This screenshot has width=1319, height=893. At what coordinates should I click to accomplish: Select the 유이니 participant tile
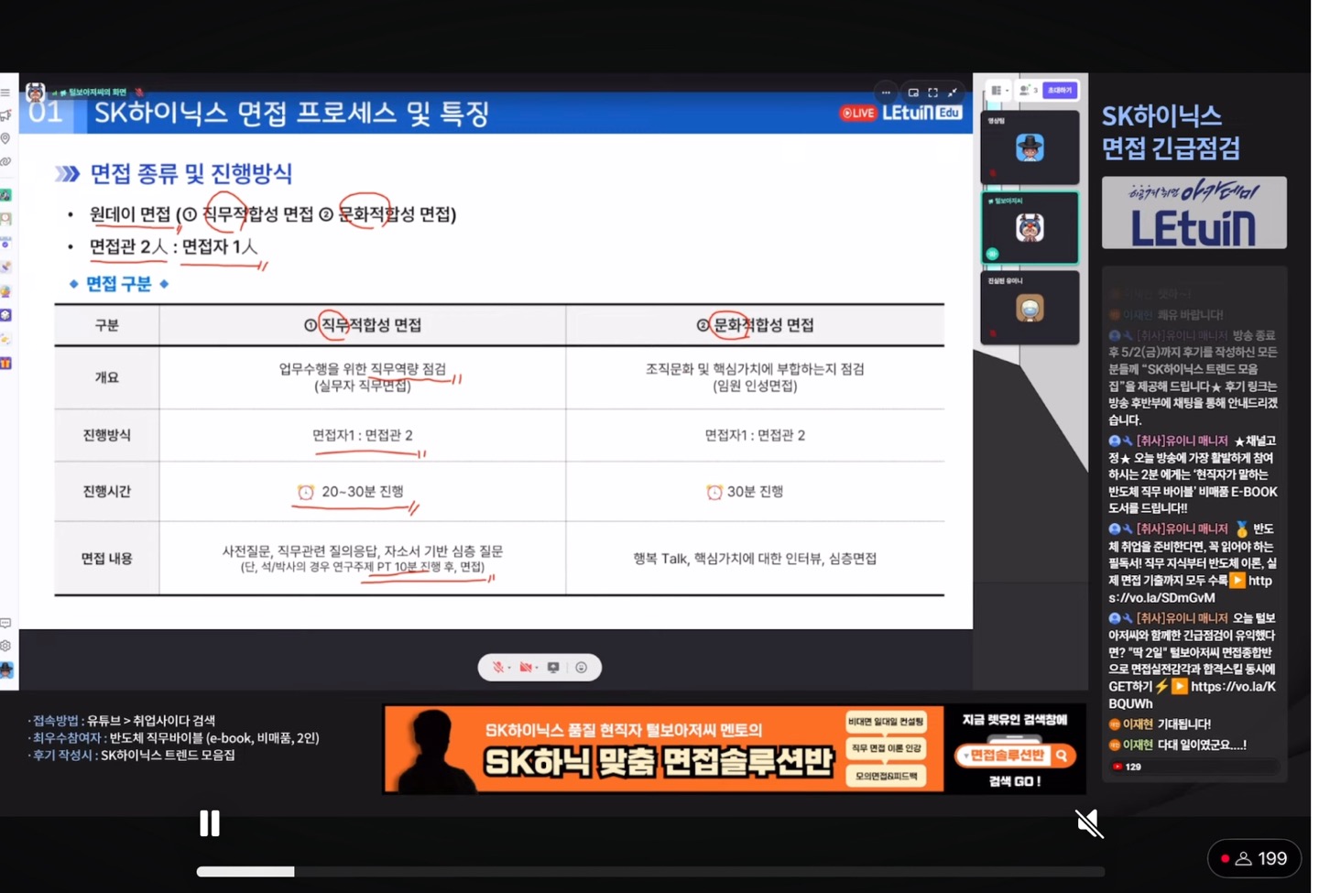click(x=1030, y=308)
